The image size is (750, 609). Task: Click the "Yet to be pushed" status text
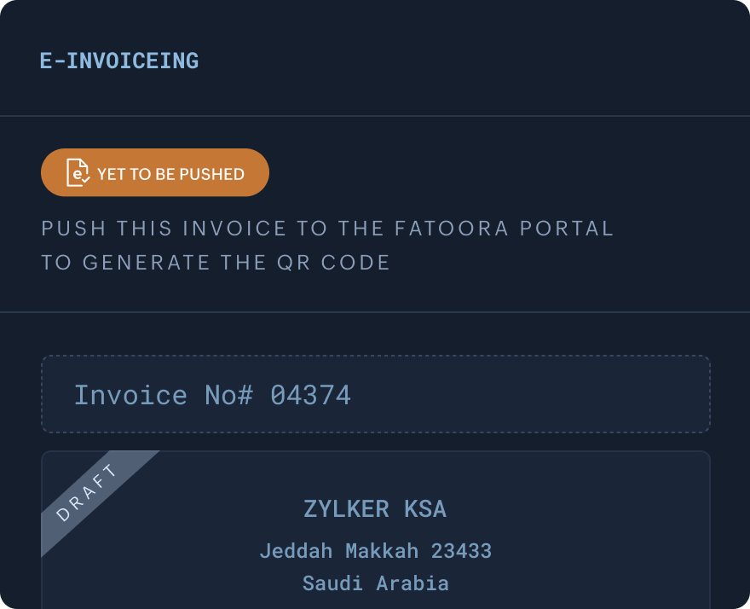point(170,174)
